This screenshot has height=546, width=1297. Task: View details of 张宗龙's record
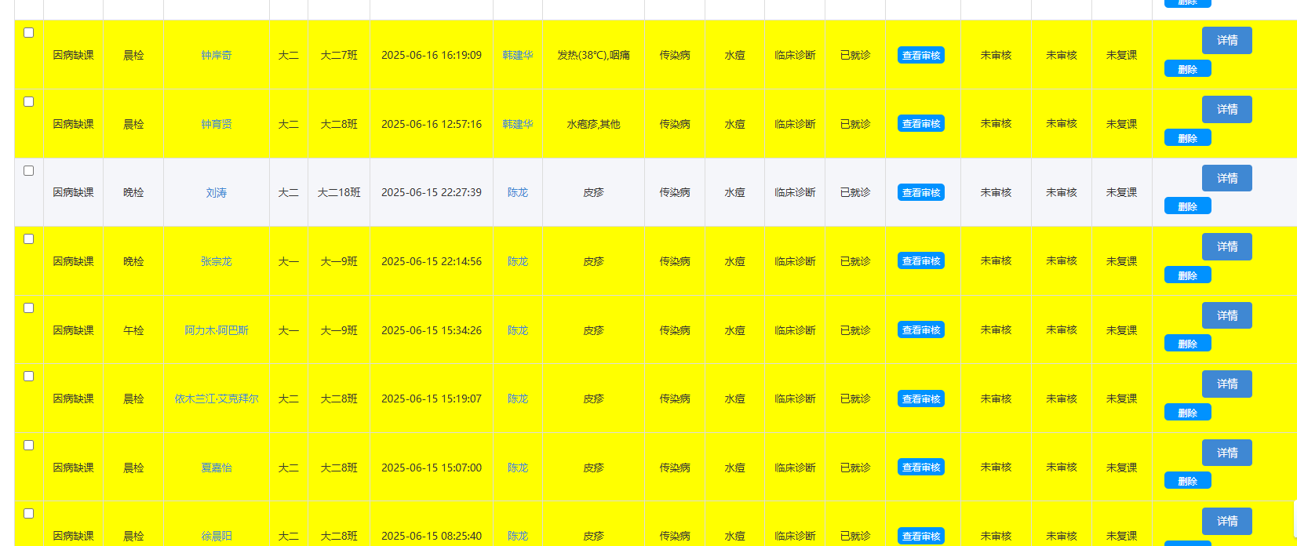tap(1226, 246)
